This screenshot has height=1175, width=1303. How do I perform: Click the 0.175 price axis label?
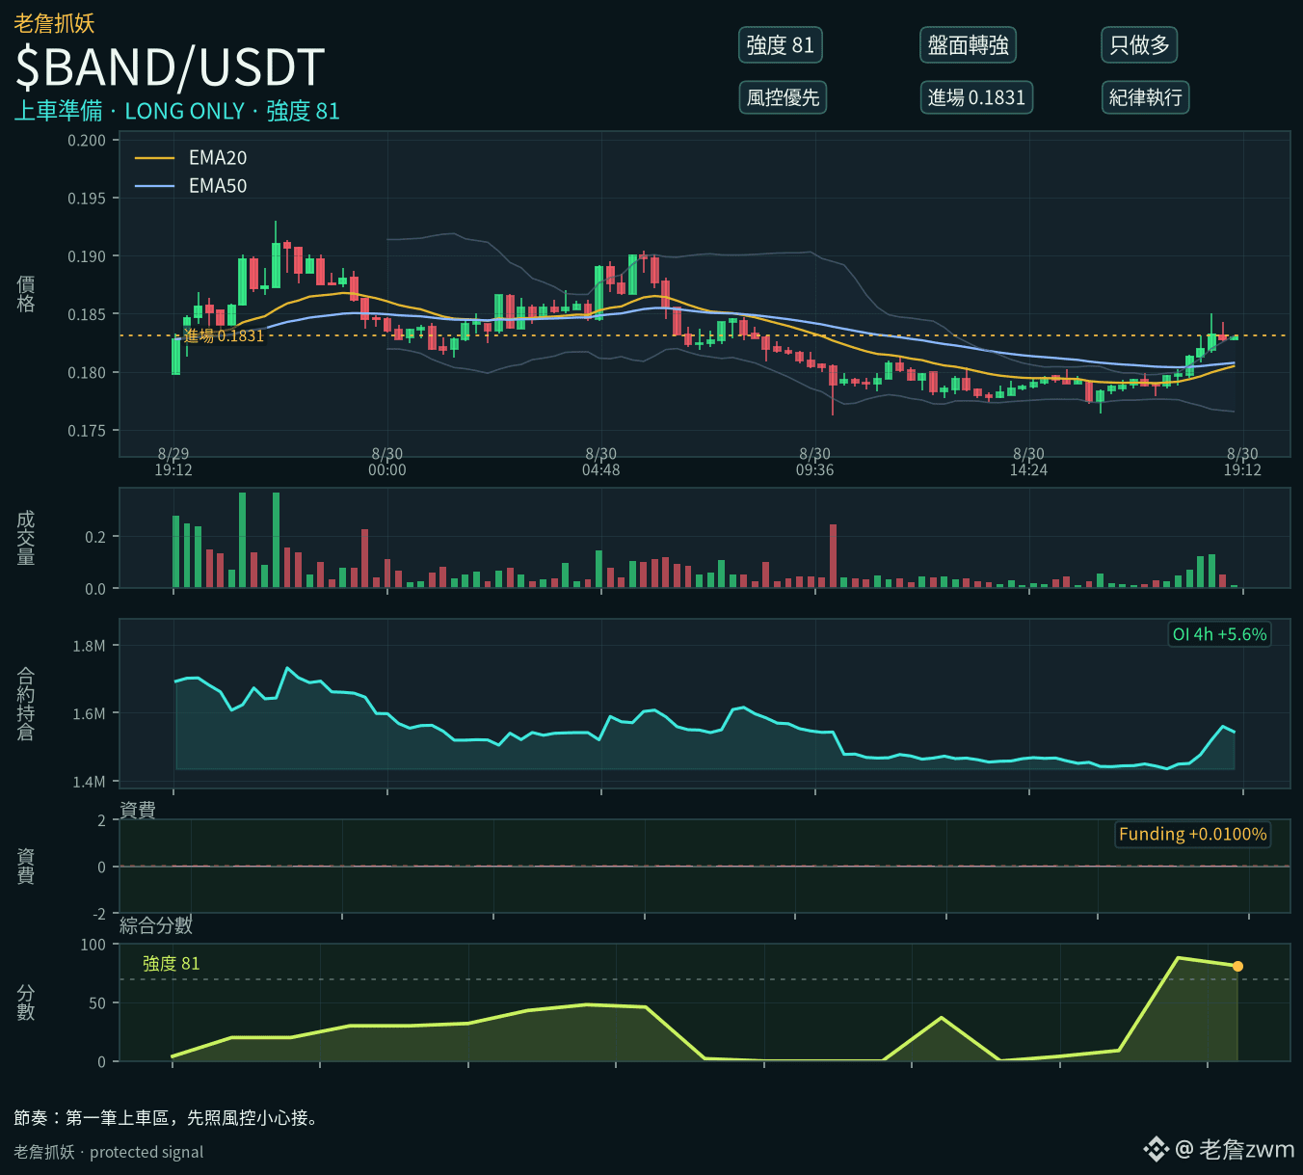tap(87, 431)
